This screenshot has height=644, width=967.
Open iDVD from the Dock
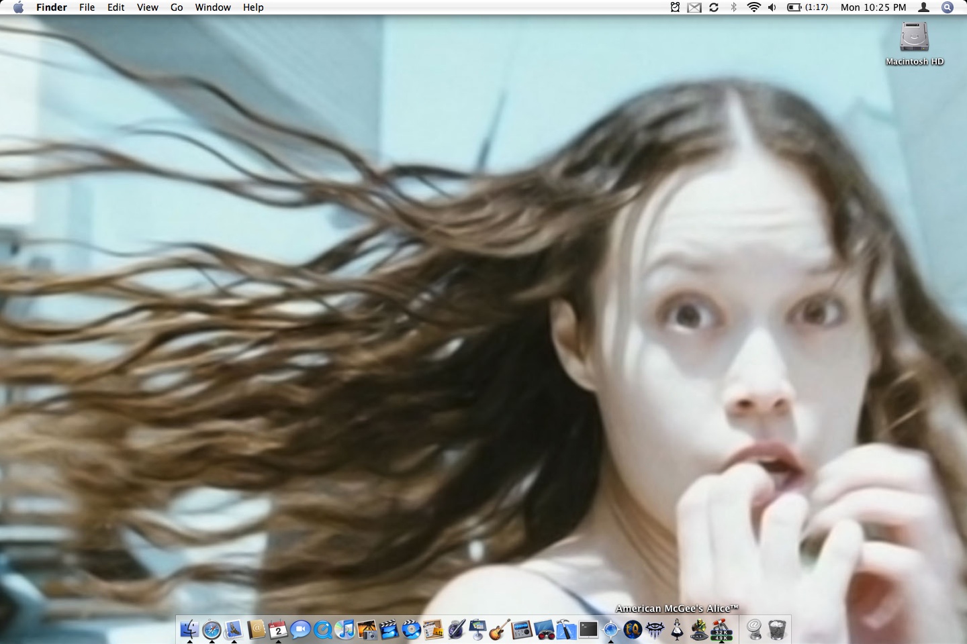tap(411, 629)
